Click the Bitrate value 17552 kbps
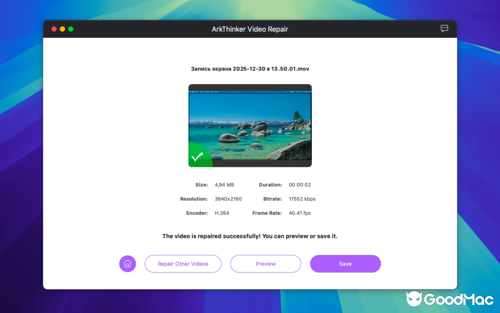500x313 pixels. click(302, 199)
